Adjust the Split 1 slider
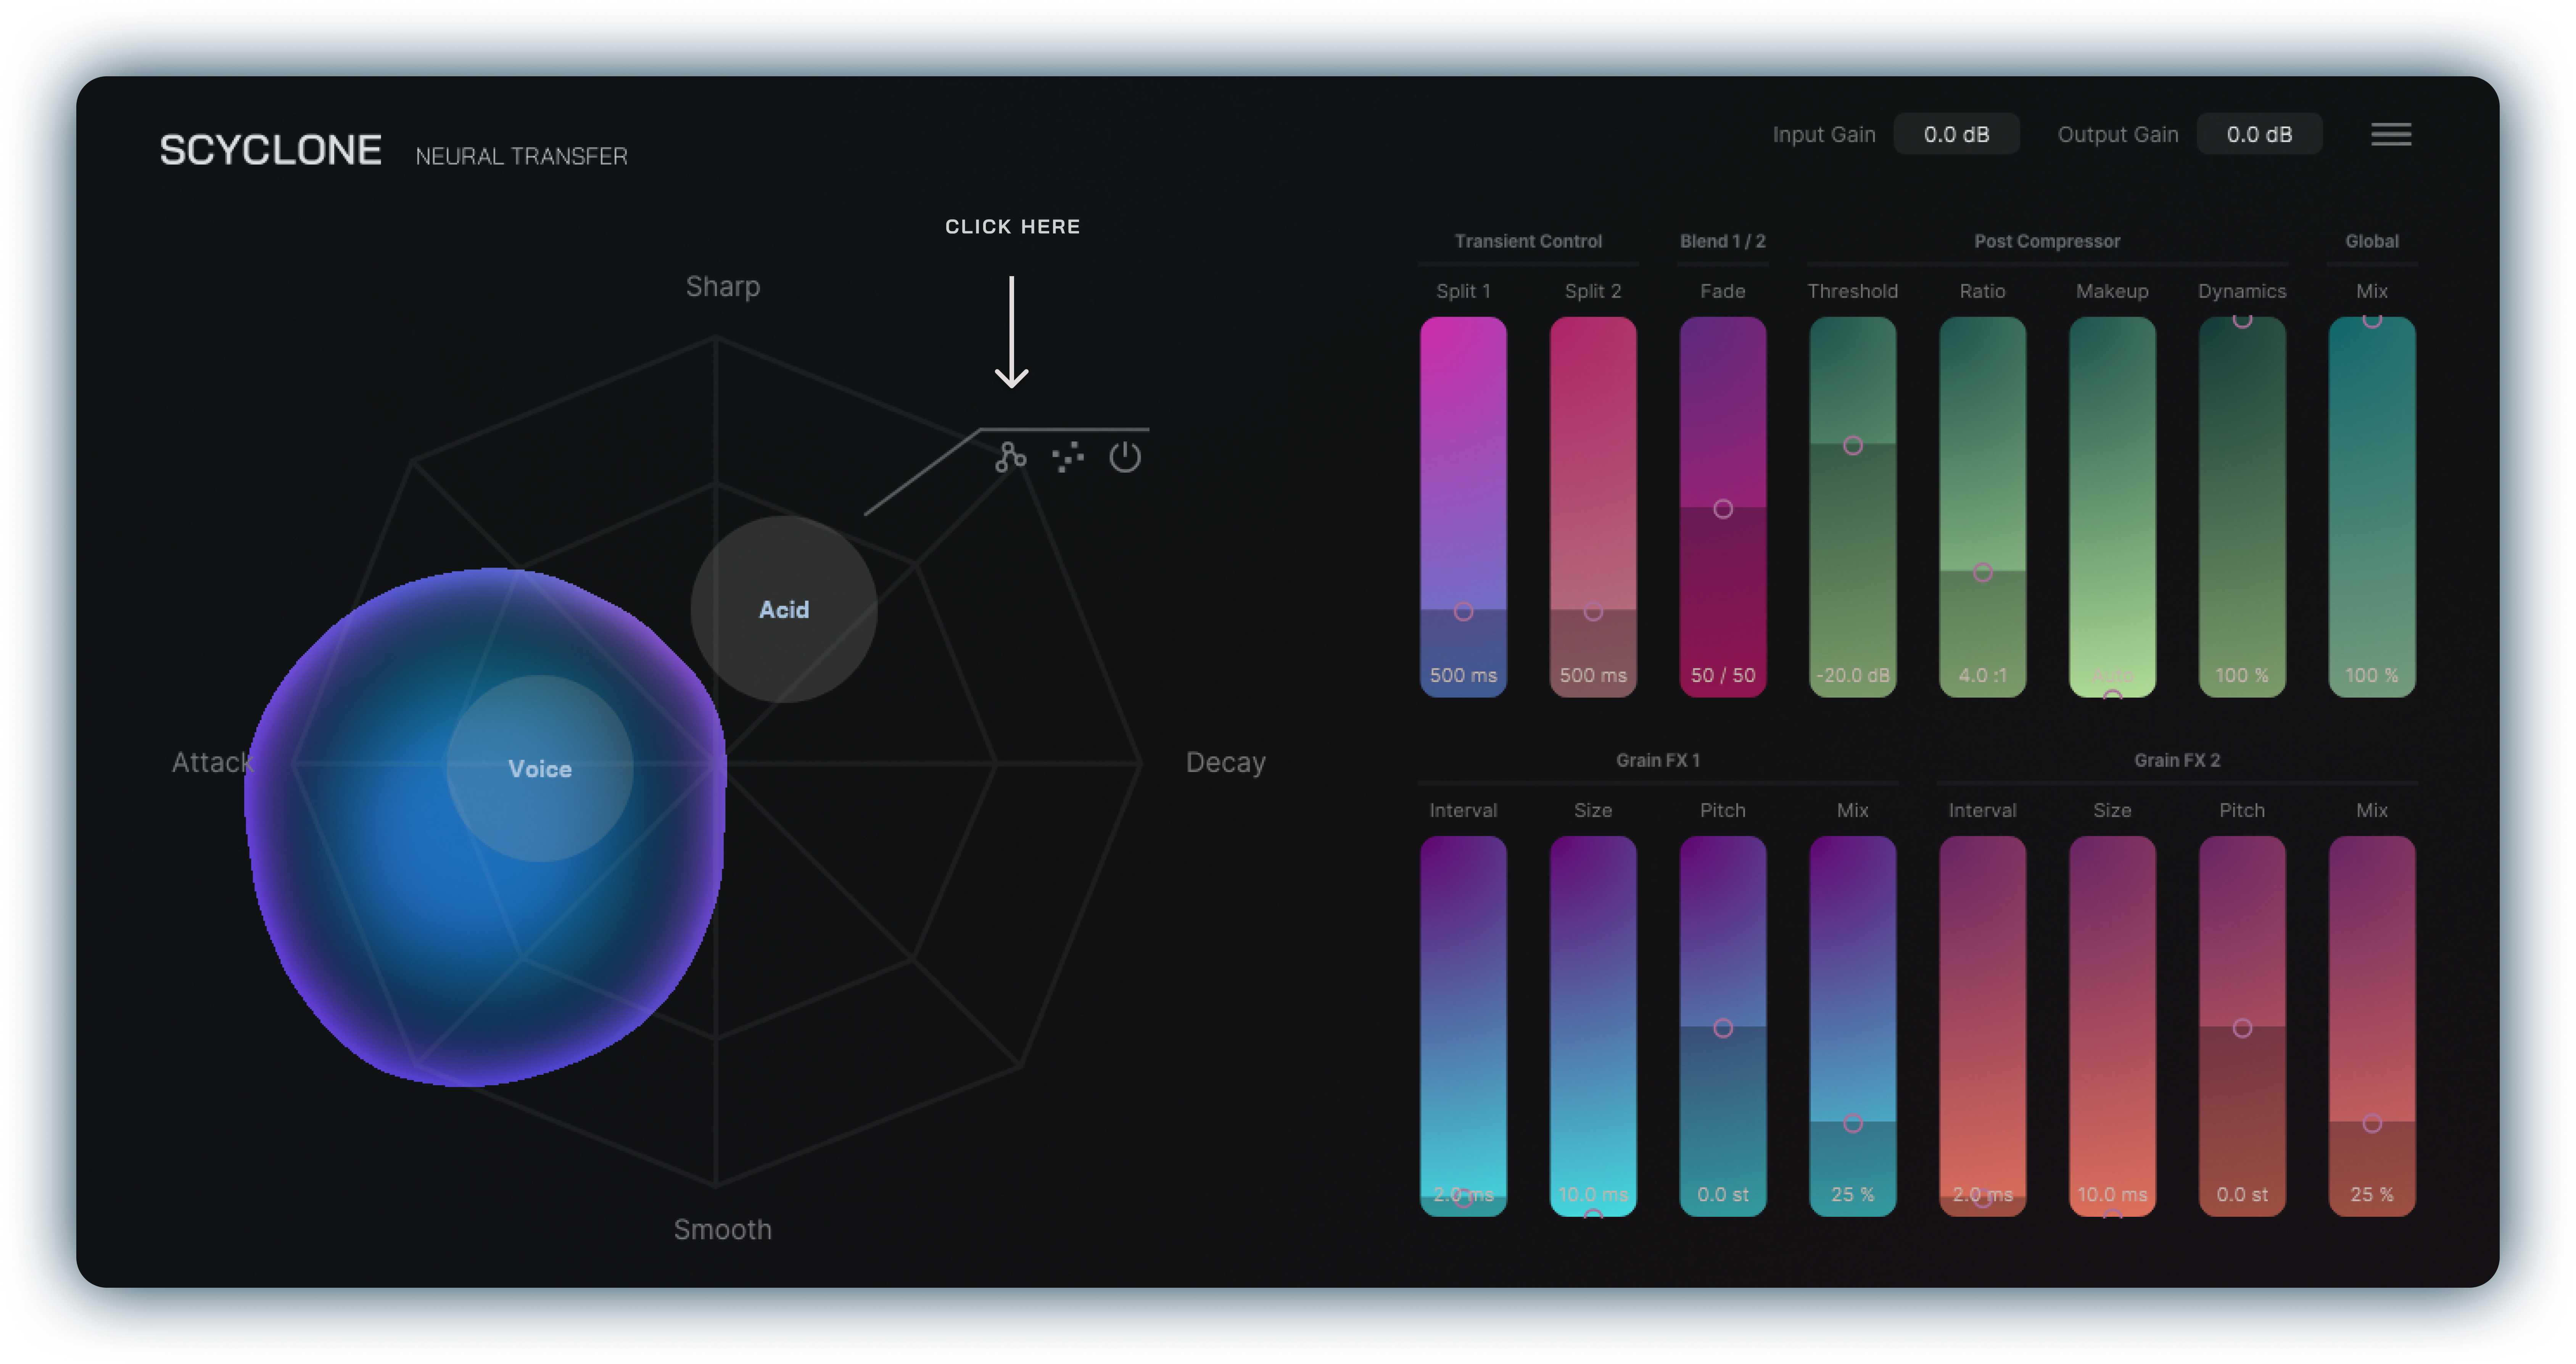 (x=1463, y=507)
